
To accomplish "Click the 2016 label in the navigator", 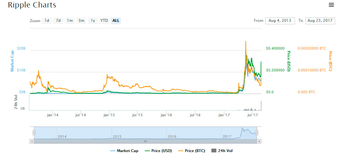I will (172, 136).
